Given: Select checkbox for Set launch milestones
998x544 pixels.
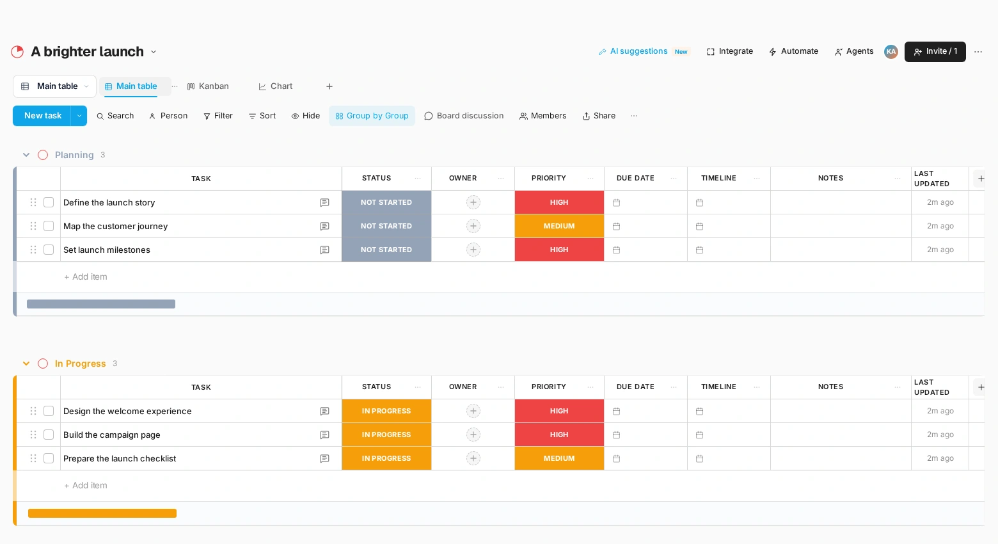Looking at the screenshot, I should point(49,250).
